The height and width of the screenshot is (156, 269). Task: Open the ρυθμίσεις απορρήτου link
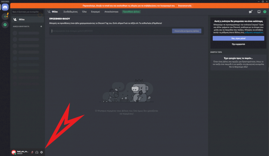pyautogui.click(x=254, y=32)
